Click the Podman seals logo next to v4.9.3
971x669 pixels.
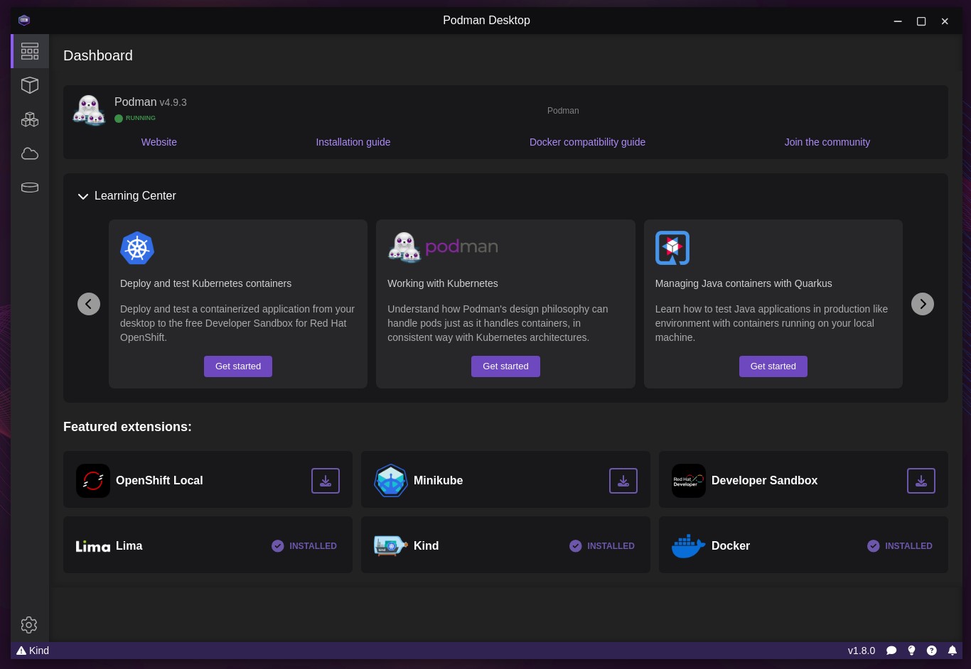click(x=90, y=110)
